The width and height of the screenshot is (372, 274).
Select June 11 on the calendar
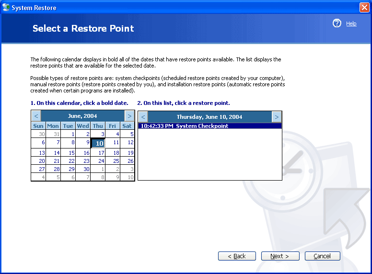[113, 143]
